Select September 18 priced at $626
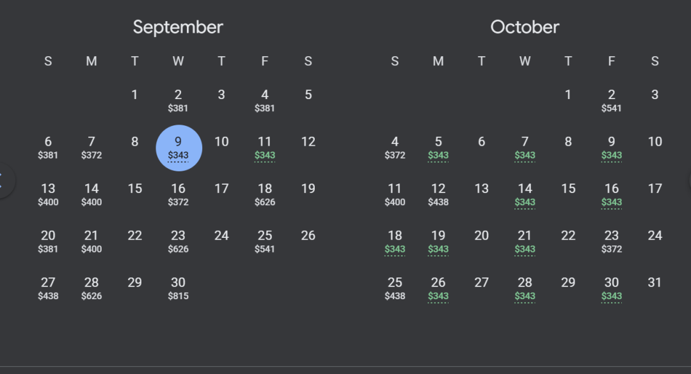 [x=265, y=195]
